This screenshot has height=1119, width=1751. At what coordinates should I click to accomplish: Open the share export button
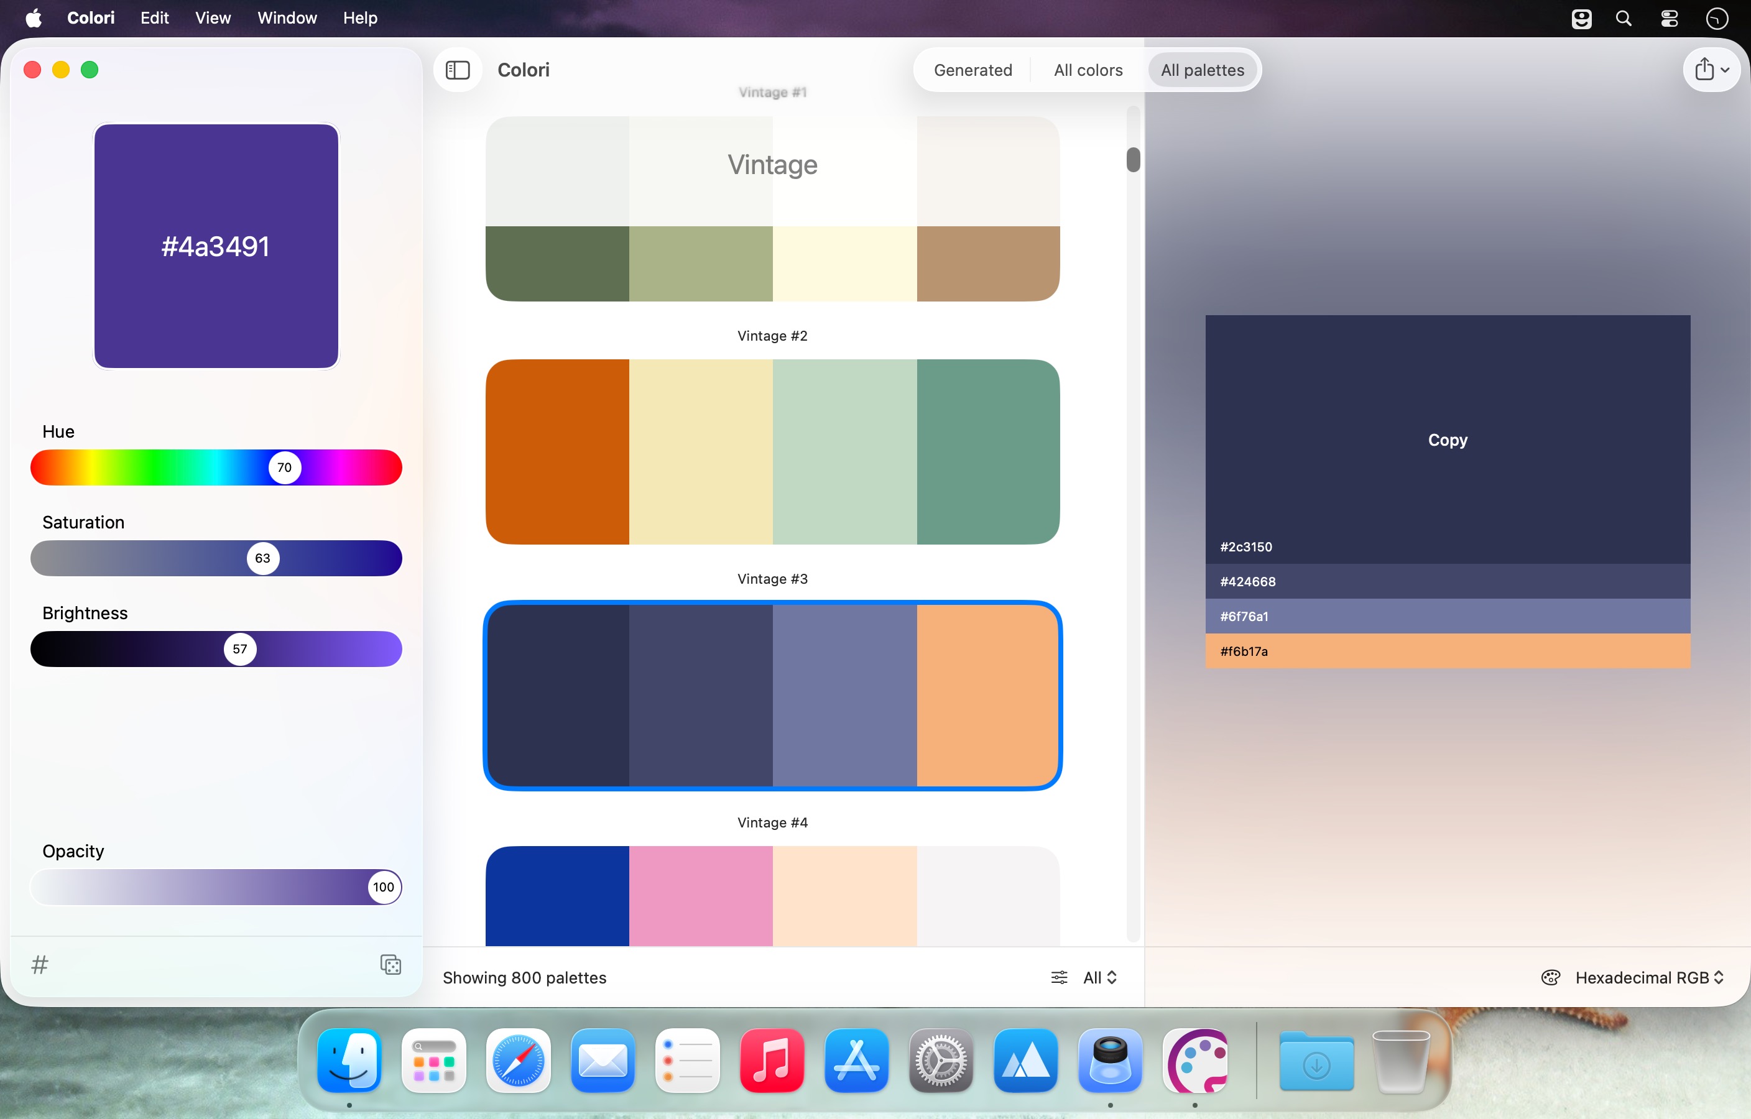[x=1711, y=70]
